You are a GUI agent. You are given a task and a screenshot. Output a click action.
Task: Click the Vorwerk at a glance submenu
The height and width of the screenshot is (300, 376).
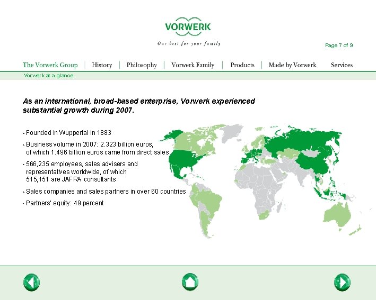48,76
